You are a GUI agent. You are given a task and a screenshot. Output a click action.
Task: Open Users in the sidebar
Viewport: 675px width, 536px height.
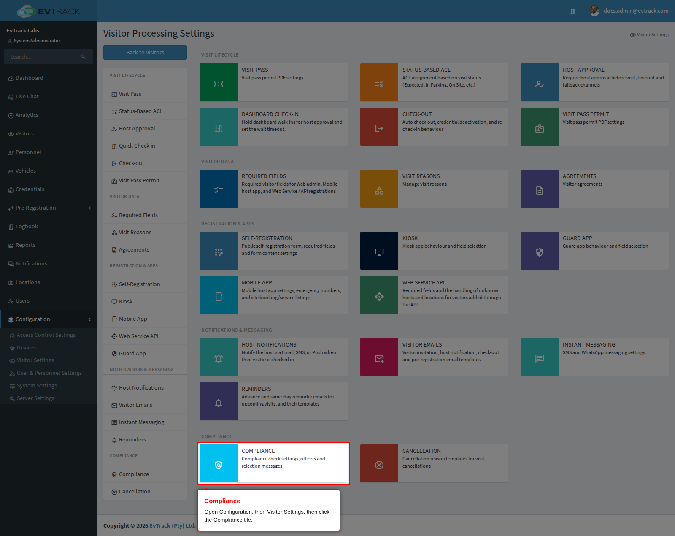tap(49, 301)
